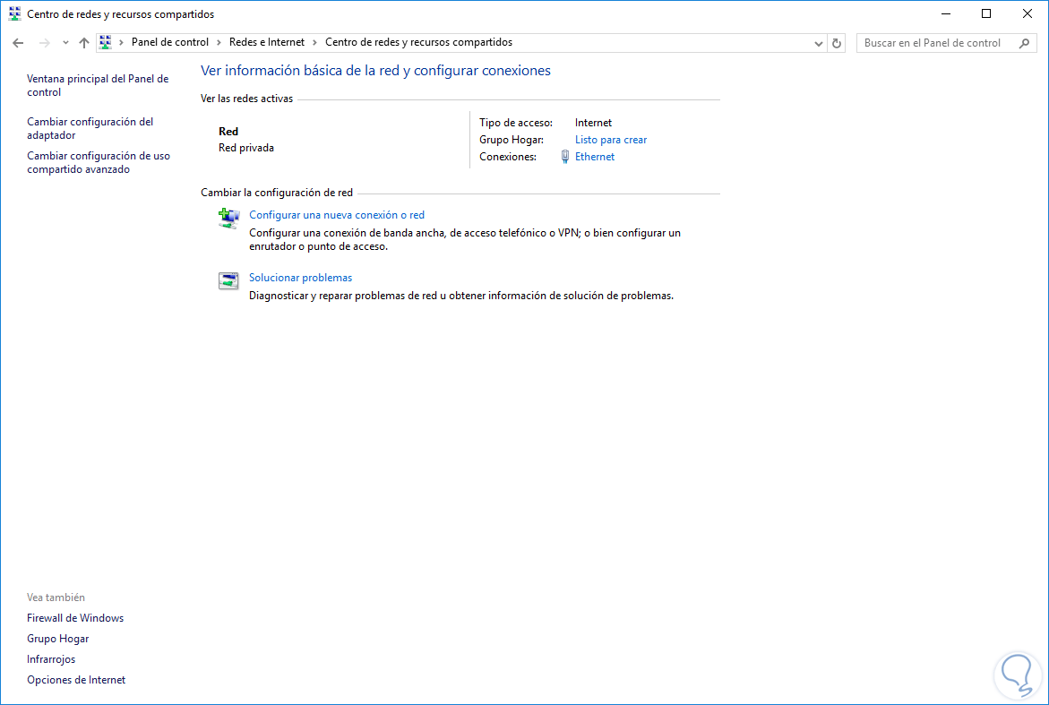Screen dimensions: 1049x705
Task: Select Panel de control breadcrumb
Action: (x=170, y=42)
